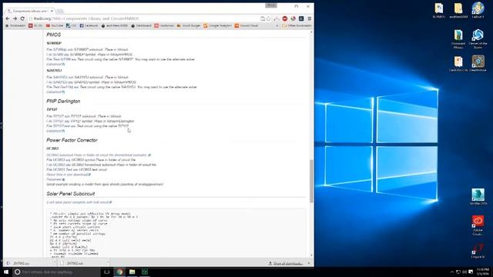Click the volume icon in system tray
Image resolution: width=493 pixels, height=277 pixels.
464,272
